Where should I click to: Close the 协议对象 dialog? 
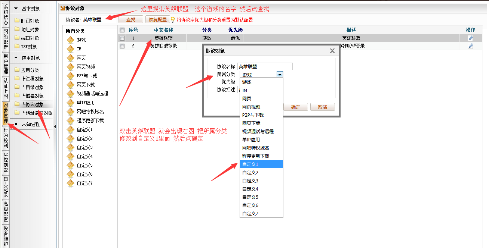[x=332, y=51]
